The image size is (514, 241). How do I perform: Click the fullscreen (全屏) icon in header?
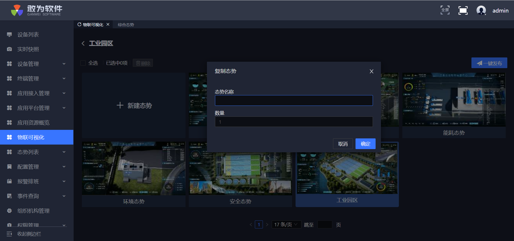[445, 10]
